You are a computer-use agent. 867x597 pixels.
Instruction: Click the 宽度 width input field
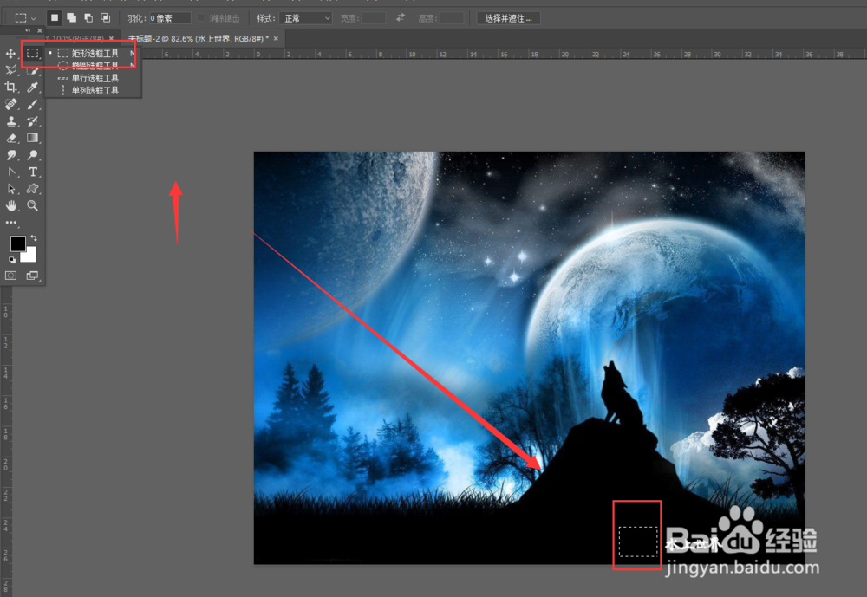tap(374, 18)
